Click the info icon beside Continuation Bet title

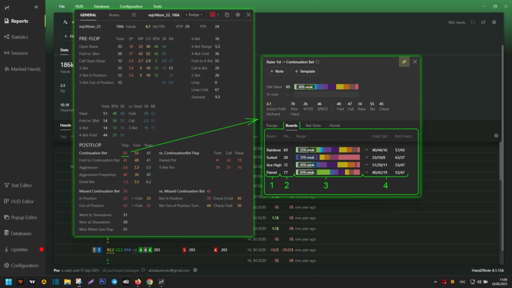coord(317,62)
